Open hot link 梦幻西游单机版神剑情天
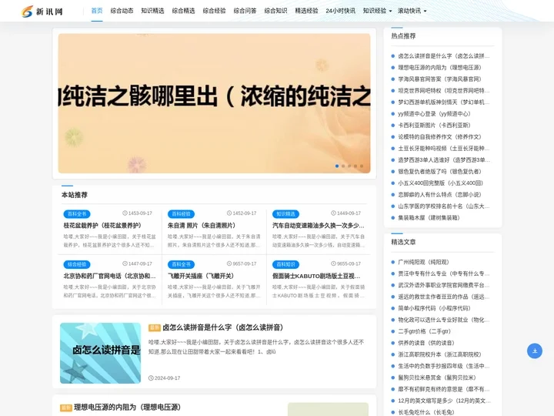This screenshot has width=554, height=416. coord(444,102)
